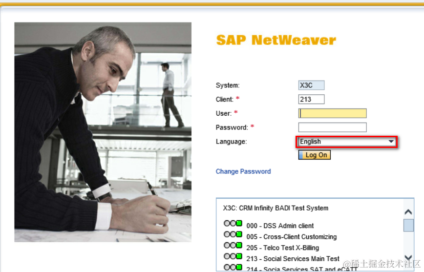424x272 pixels.
Task: Focus the User input field
Action: pyautogui.click(x=332, y=113)
